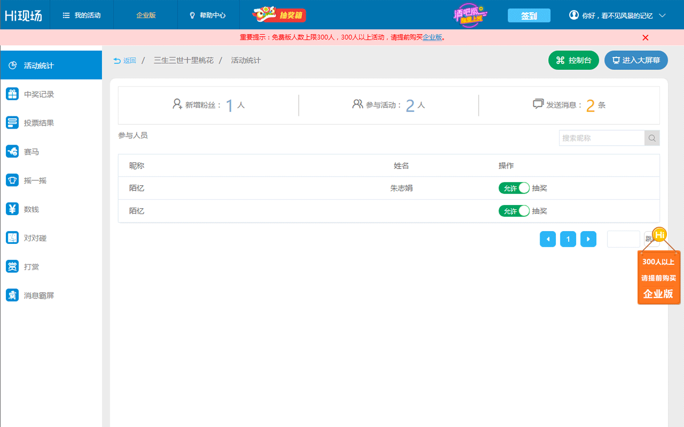This screenshot has width=684, height=427.
Task: Open the 打赏 sidebar entry
Action: click(x=51, y=267)
